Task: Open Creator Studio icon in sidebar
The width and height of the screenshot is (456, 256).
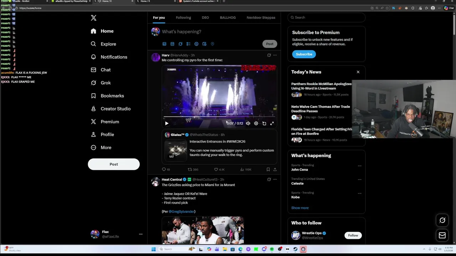Action: point(93,109)
